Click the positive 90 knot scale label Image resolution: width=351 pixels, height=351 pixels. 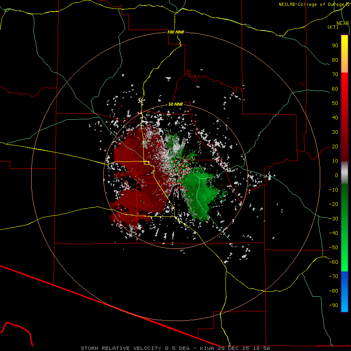point(335,46)
